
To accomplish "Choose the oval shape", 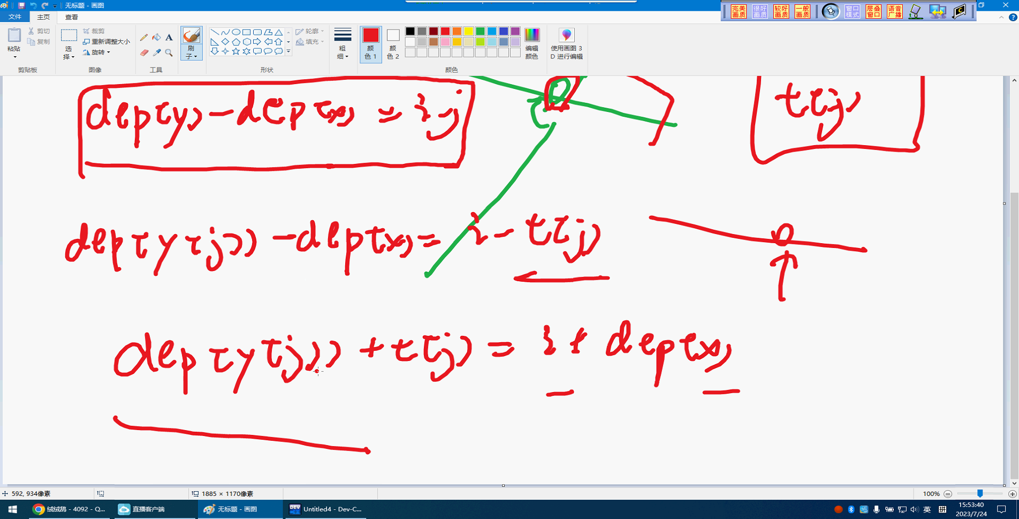I will tap(236, 32).
